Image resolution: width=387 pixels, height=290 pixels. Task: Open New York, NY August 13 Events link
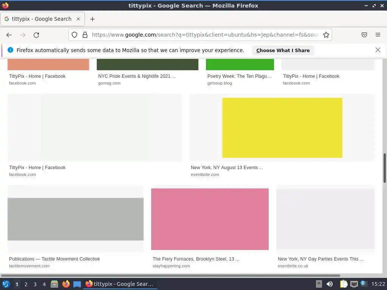pyautogui.click(x=227, y=168)
